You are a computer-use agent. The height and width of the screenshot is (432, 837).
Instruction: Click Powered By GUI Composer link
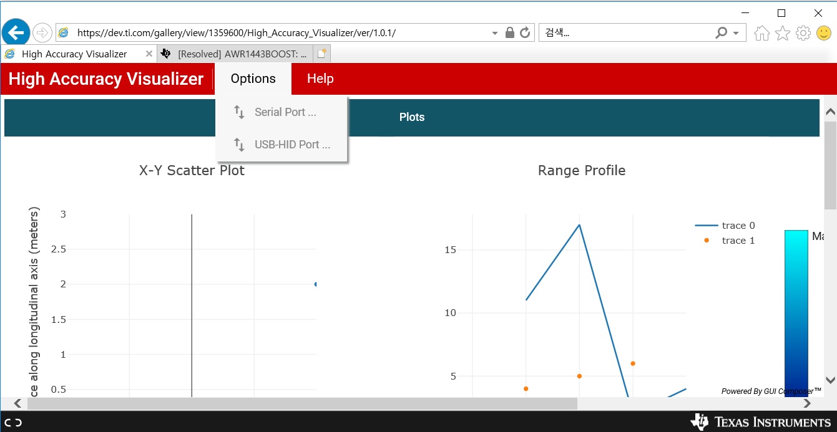pyautogui.click(x=771, y=391)
